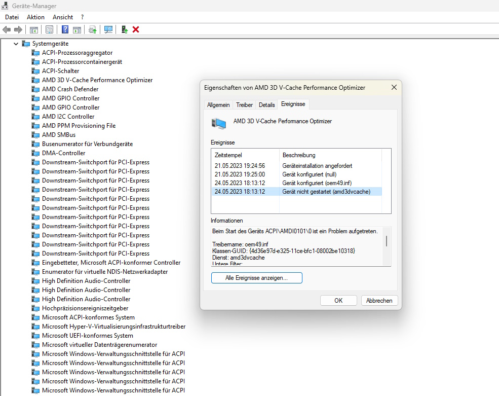Image resolution: width=499 pixels, height=396 pixels.
Task: Select the Geräteinstallation angefordert event row
Action: coord(296,166)
